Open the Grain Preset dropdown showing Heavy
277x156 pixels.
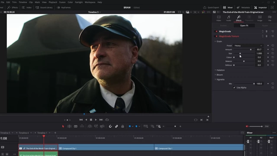[248, 45]
